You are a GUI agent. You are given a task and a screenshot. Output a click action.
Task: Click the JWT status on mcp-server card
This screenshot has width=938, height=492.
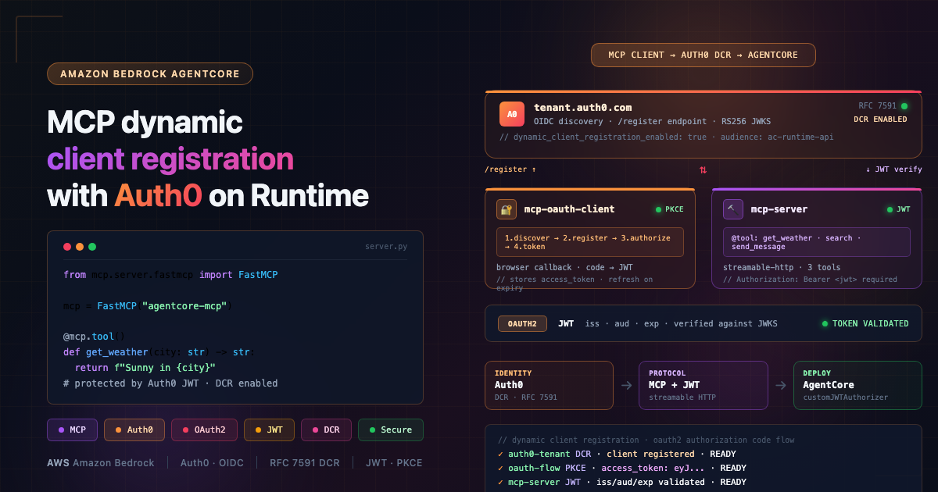click(x=899, y=210)
